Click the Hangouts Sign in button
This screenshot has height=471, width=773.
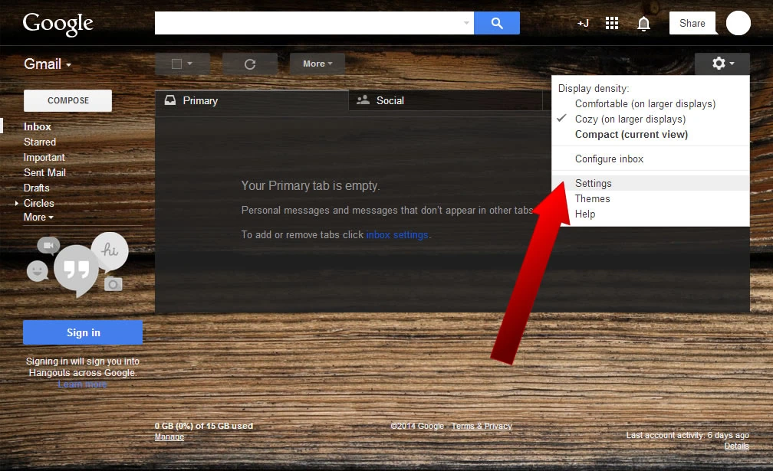pyautogui.click(x=83, y=332)
